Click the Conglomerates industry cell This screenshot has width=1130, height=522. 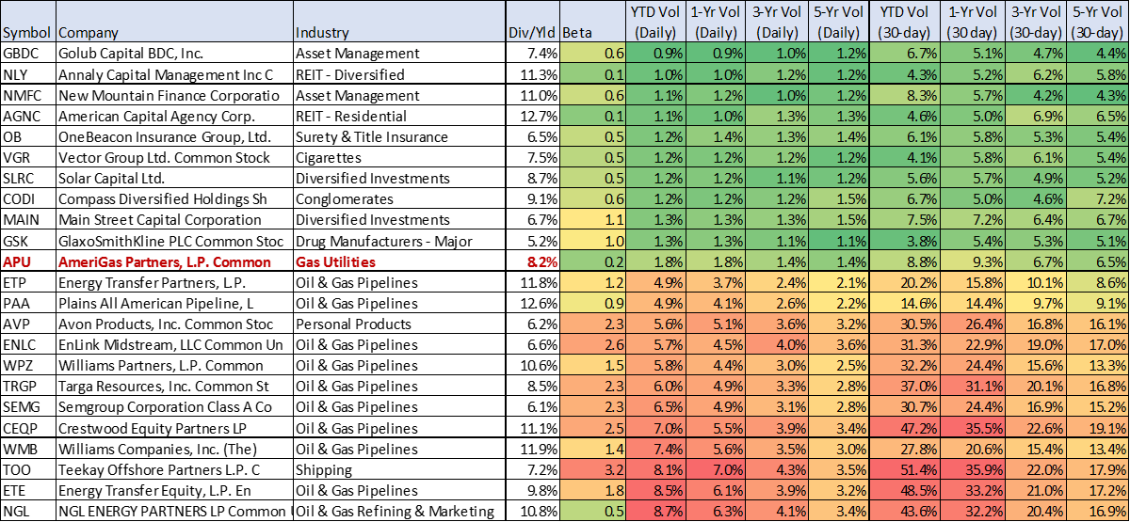click(399, 199)
